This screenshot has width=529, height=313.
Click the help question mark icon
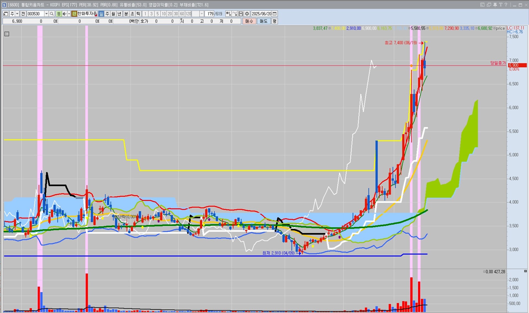506,5
